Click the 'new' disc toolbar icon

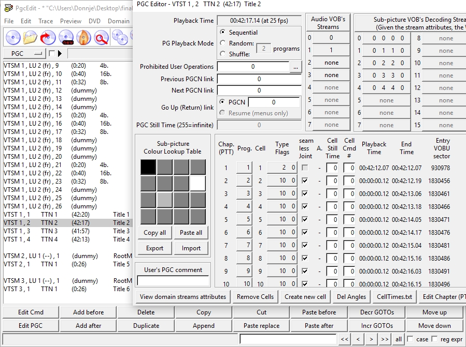(x=66, y=38)
